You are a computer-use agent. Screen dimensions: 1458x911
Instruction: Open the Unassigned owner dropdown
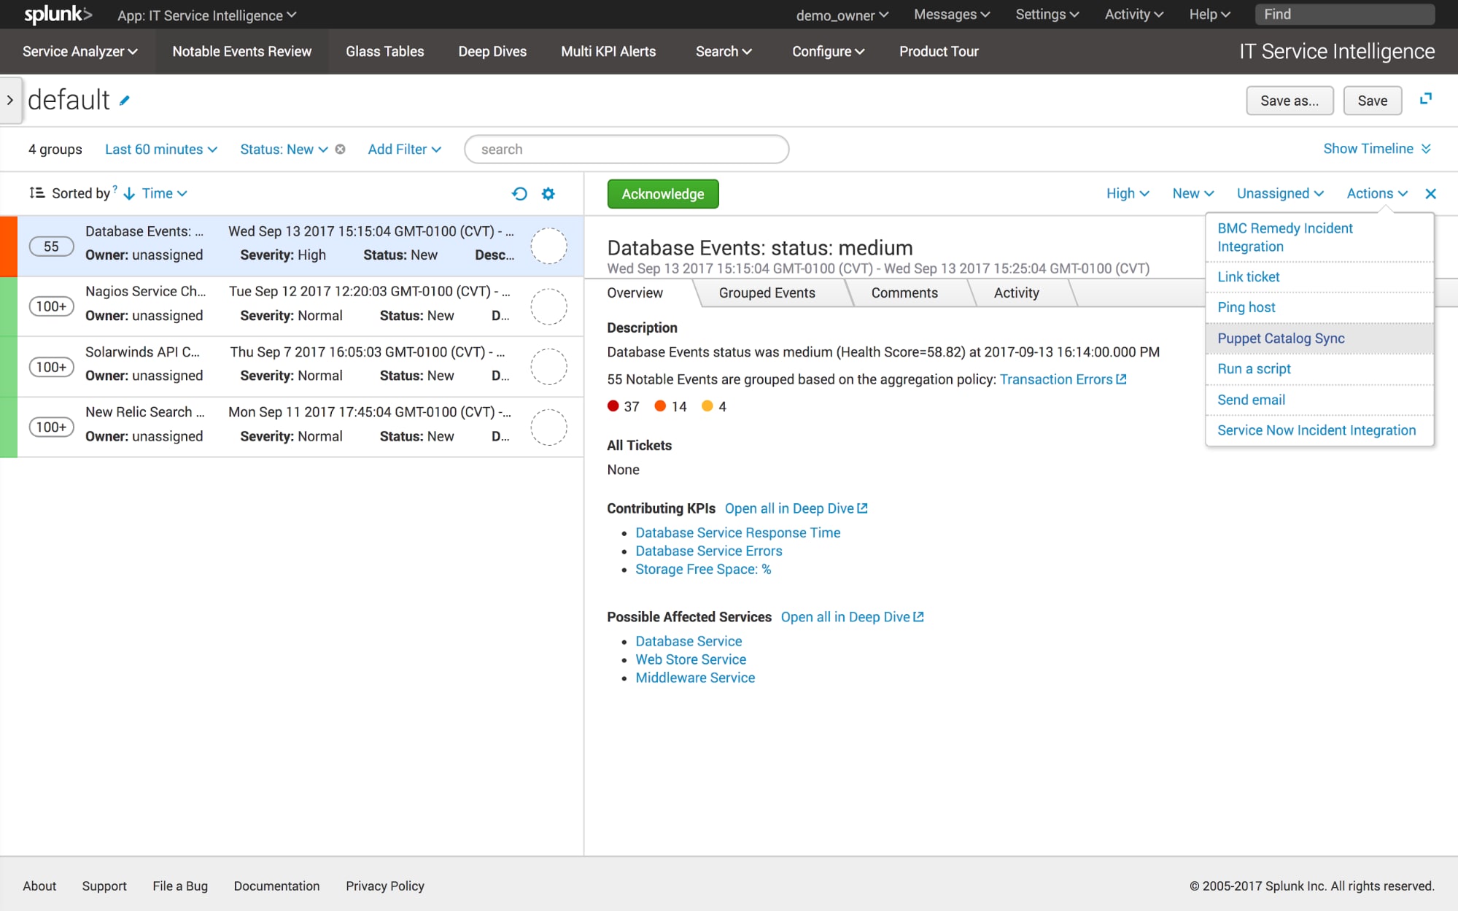[1280, 193]
